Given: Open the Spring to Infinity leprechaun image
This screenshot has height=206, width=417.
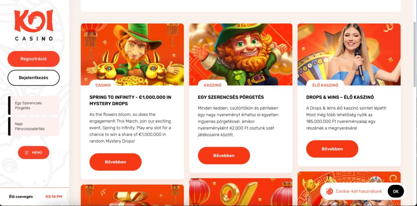Looking at the screenshot, I should pos(132,55).
